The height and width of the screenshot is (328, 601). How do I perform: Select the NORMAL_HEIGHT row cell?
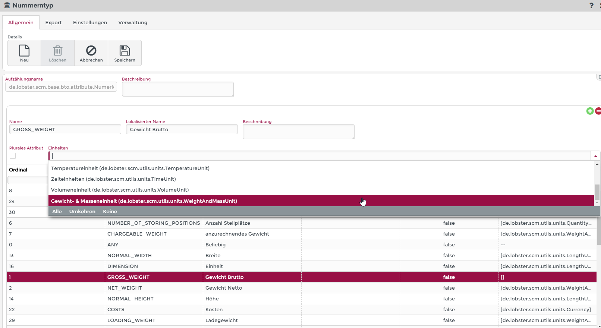coord(154,299)
